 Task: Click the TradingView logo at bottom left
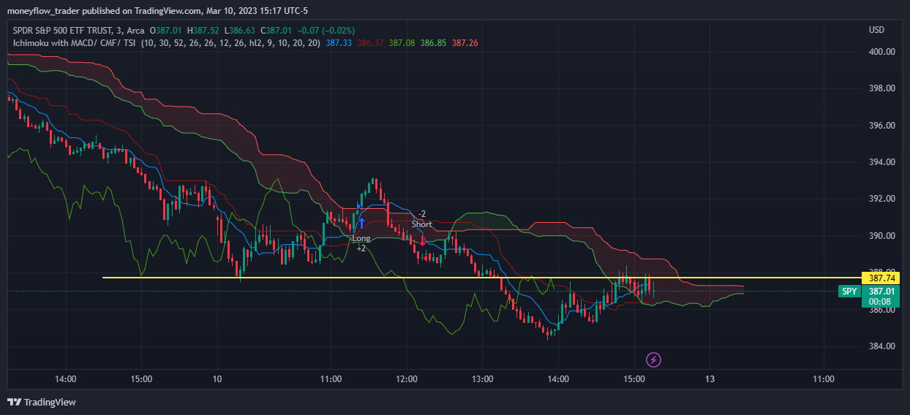click(x=42, y=402)
